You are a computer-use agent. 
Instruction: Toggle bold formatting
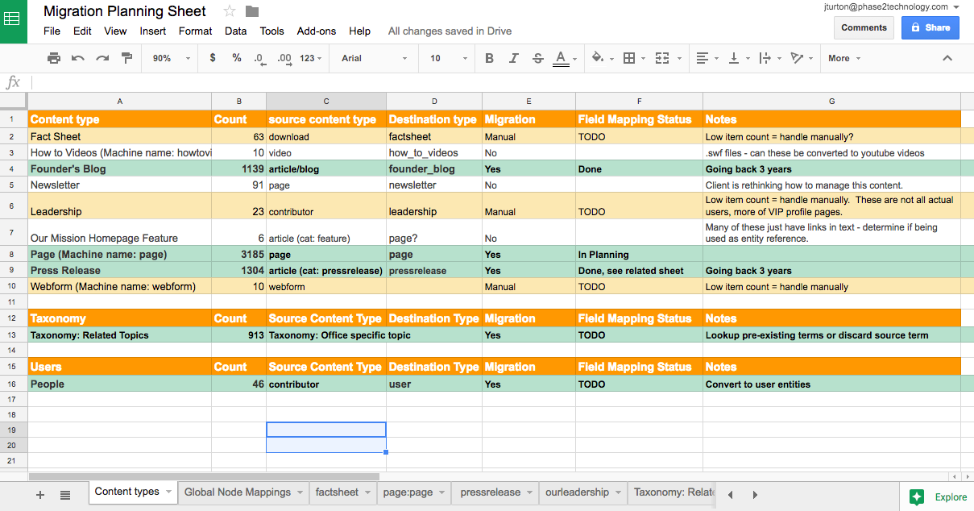[490, 58]
